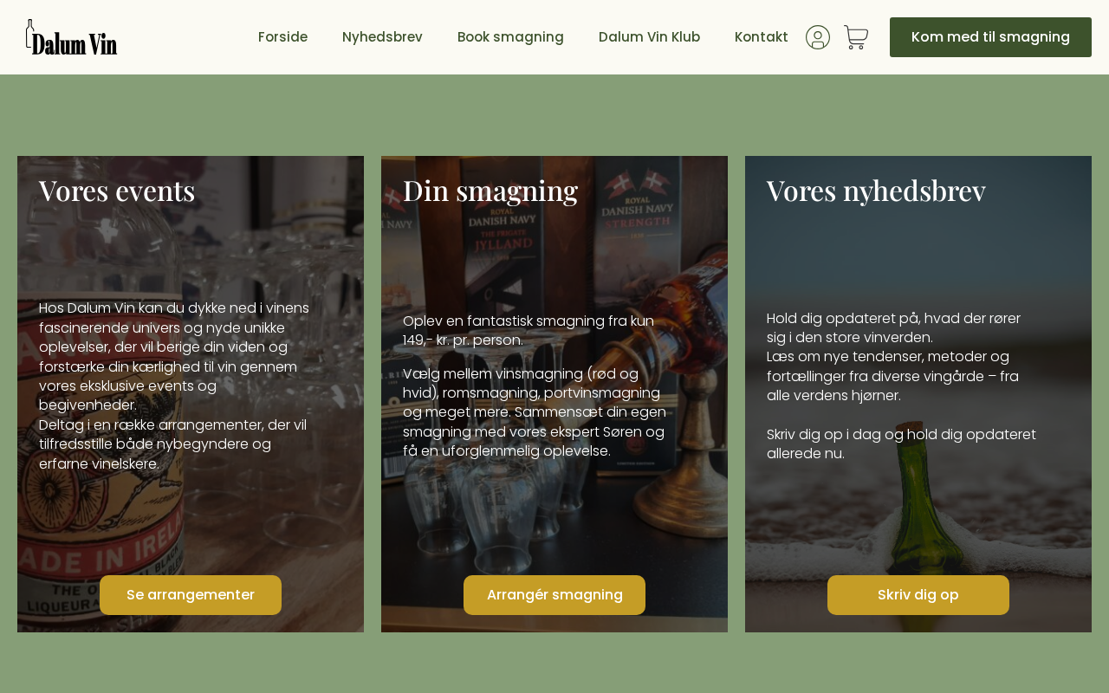This screenshot has width=1109, height=693.
Task: Click the newsletter card description text
Action: [902, 385]
